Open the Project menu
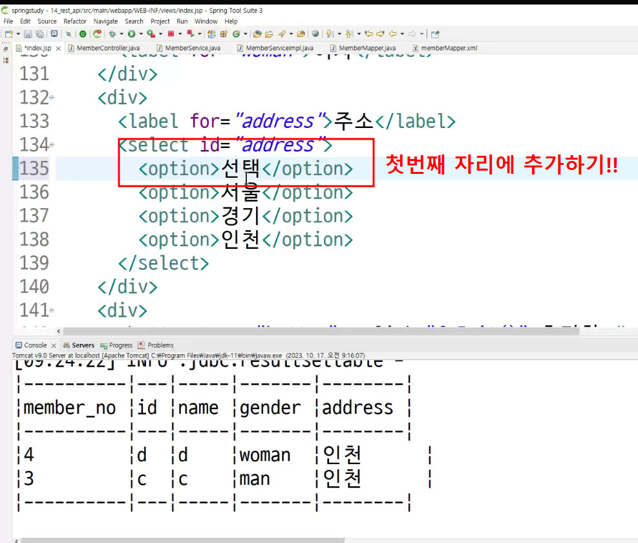The width and height of the screenshot is (638, 543). coord(160,21)
